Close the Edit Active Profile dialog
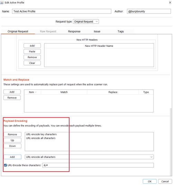This screenshot has height=185, width=173. [170, 2]
